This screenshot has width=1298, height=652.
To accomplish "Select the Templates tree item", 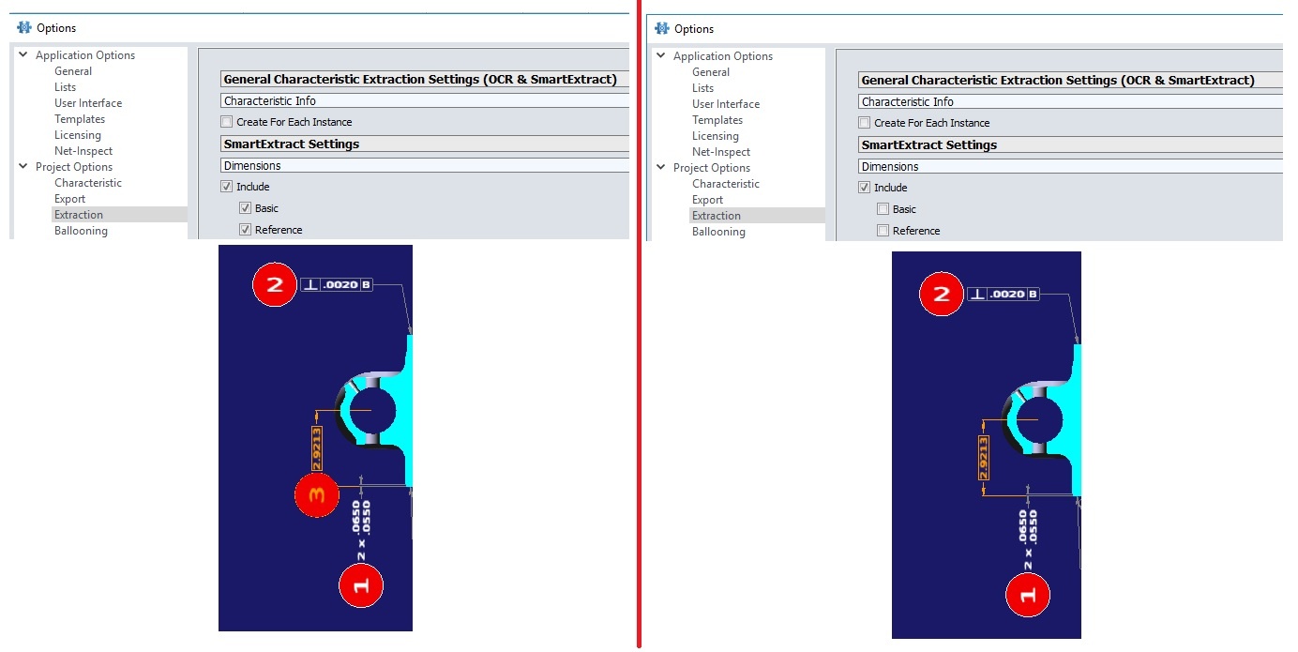I will pyautogui.click(x=79, y=118).
